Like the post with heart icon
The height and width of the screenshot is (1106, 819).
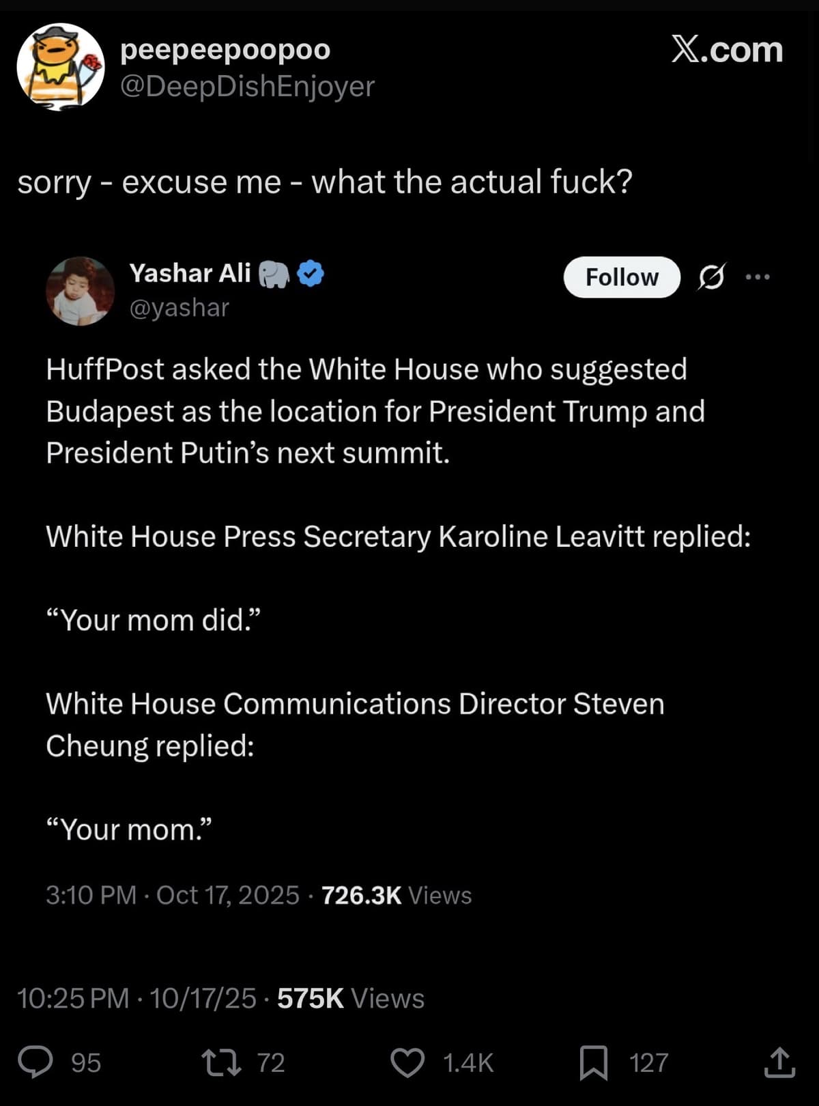click(407, 1062)
